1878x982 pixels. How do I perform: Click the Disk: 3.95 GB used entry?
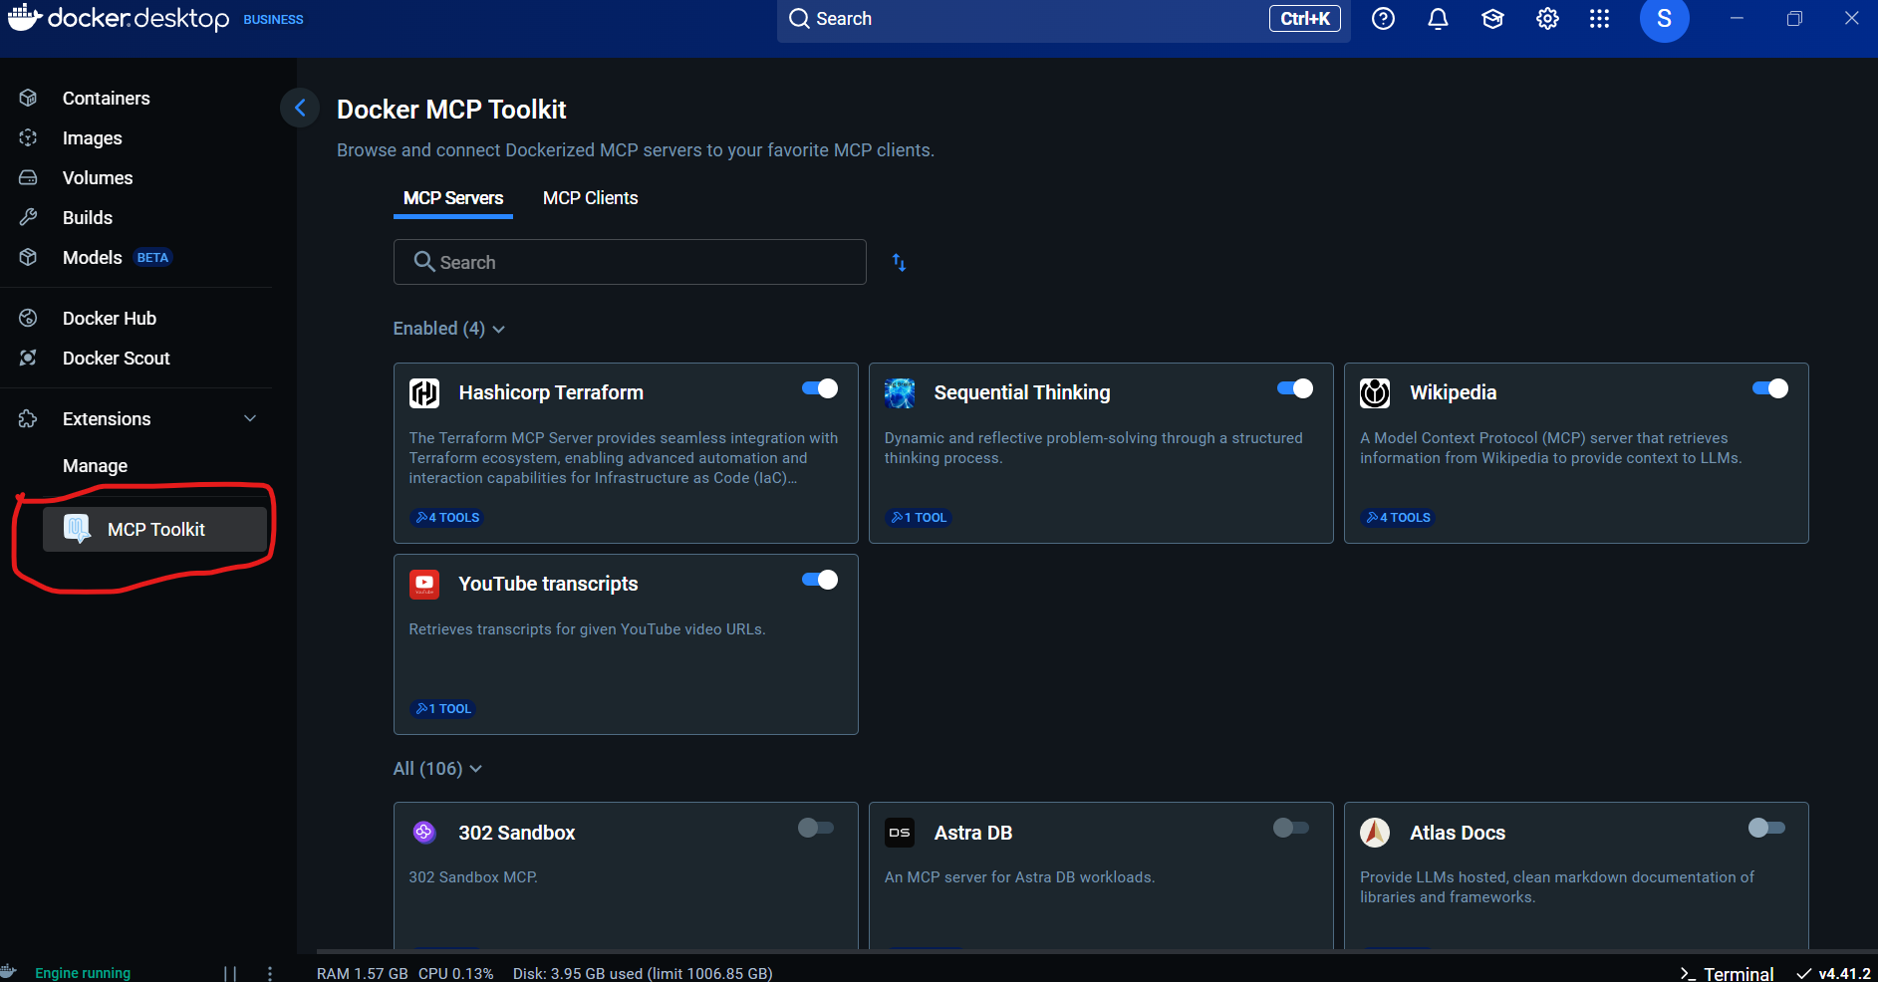(x=643, y=973)
